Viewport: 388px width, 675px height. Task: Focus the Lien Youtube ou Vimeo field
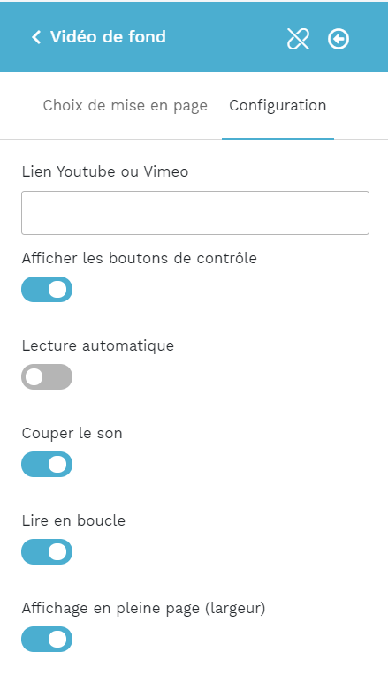(x=195, y=213)
